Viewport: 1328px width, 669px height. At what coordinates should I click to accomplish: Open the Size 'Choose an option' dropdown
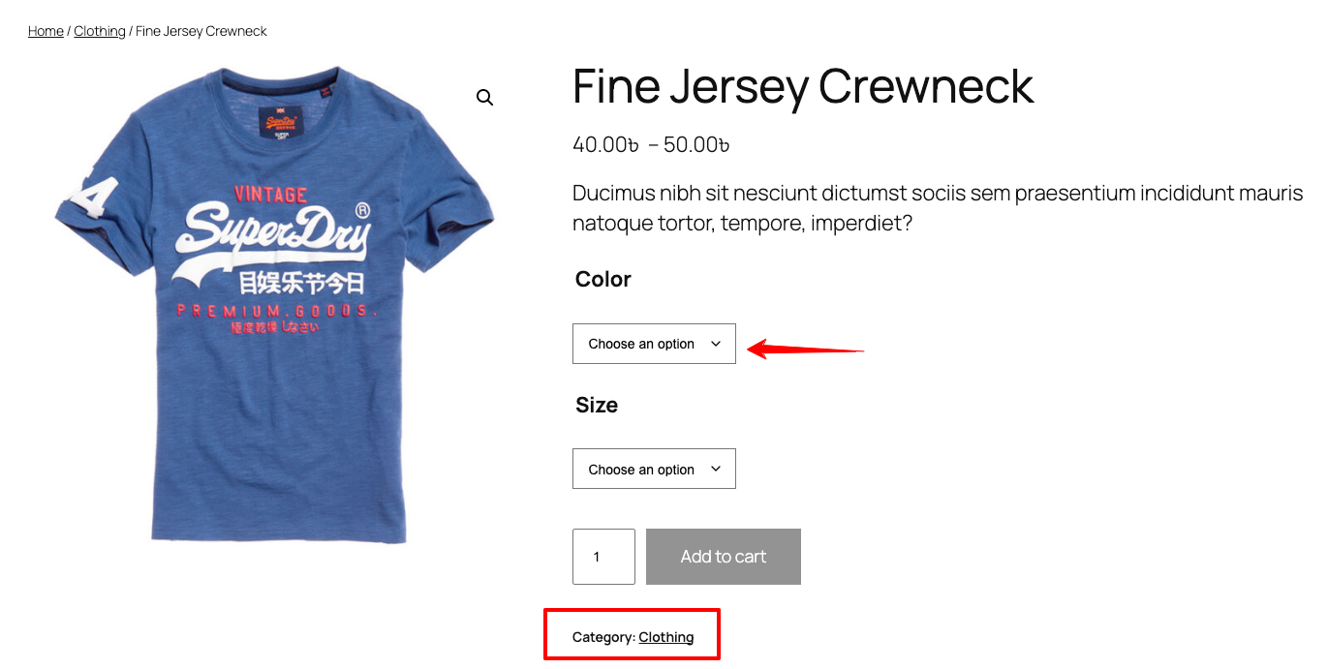pos(649,469)
